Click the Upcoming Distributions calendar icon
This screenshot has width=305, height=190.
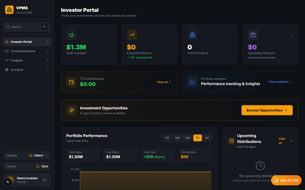point(232,141)
